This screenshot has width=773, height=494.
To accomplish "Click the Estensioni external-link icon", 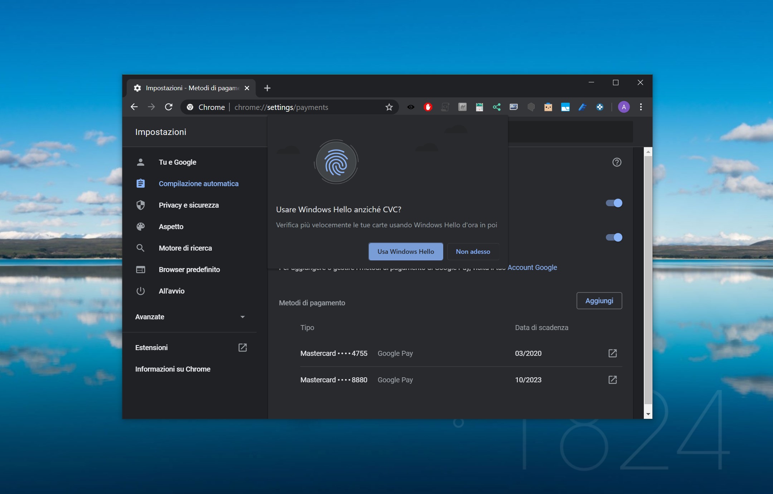I will coord(243,348).
